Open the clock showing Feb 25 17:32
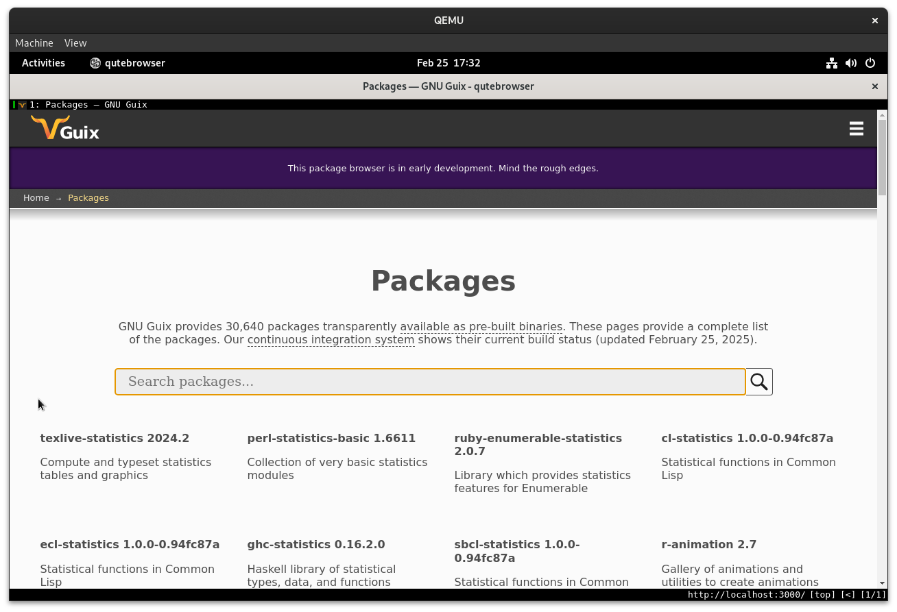This screenshot has height=612, width=897. (x=449, y=63)
